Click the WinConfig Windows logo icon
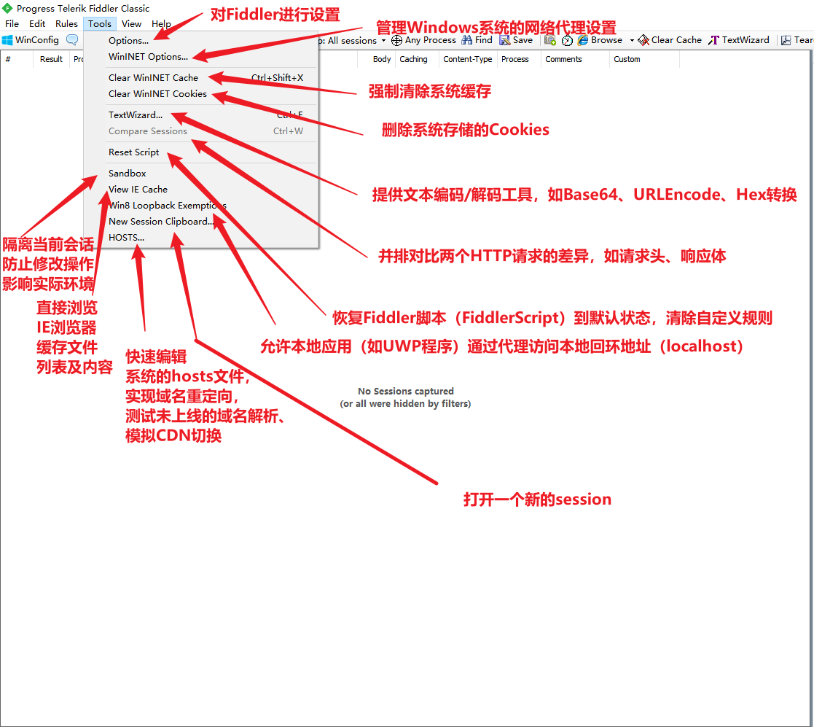The height and width of the screenshot is (727, 814). coord(7,40)
